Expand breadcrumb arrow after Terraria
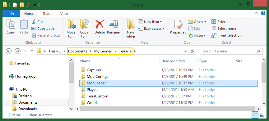The image size is (269, 121). click(135, 51)
